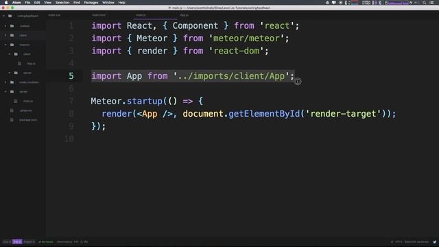This screenshot has width=439, height=247.
Task: Open the Help menu
Action: pyautogui.click(x=122, y=3)
